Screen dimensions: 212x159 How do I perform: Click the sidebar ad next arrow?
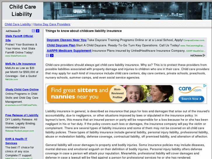(x=38, y=31)
